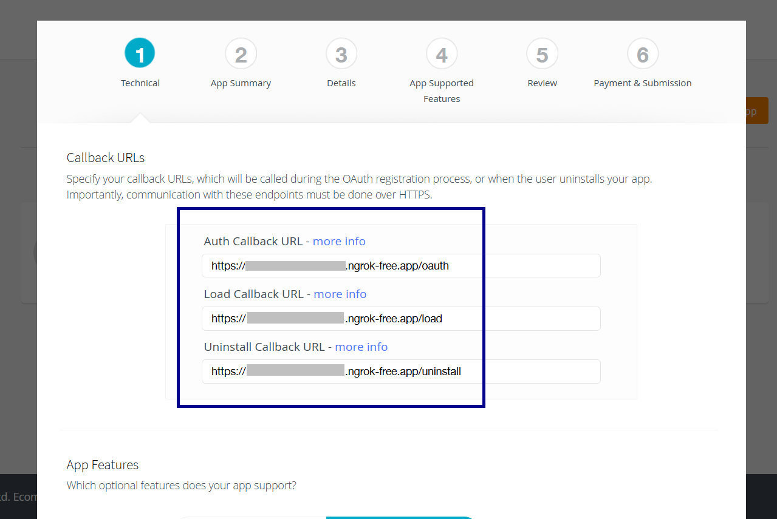Open more info for Load Callback URL

[x=340, y=294]
